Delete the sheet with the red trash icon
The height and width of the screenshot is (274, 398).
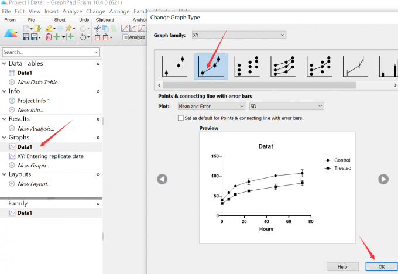coord(49,37)
